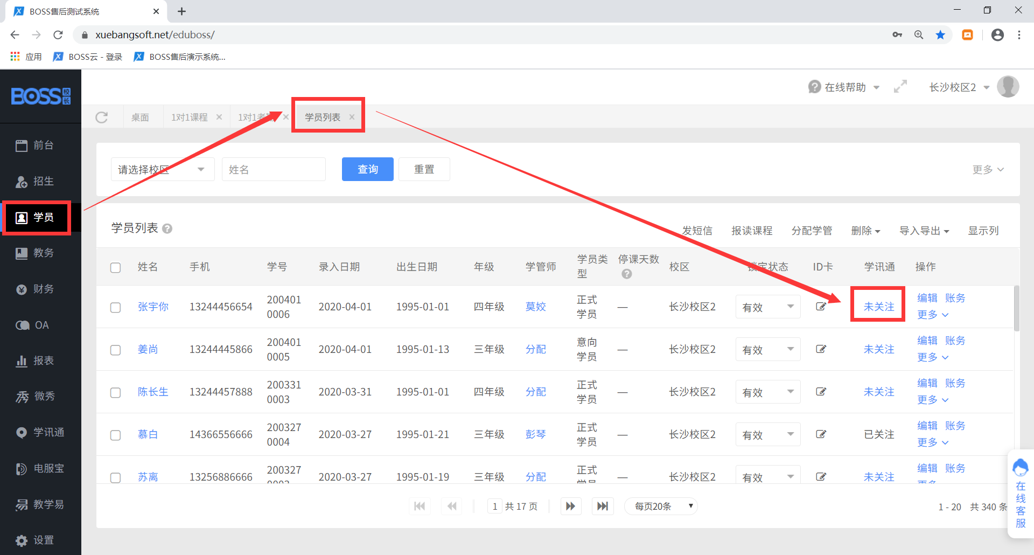This screenshot has width=1034, height=555.
Task: Switch to 学员列表 tab
Action: click(323, 117)
